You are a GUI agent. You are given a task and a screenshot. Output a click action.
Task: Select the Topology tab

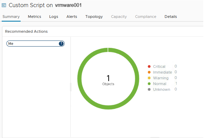tap(94, 17)
